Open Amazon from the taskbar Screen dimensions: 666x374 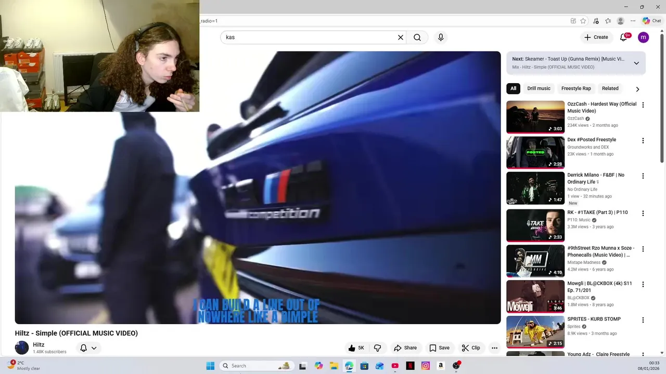tap(441, 366)
